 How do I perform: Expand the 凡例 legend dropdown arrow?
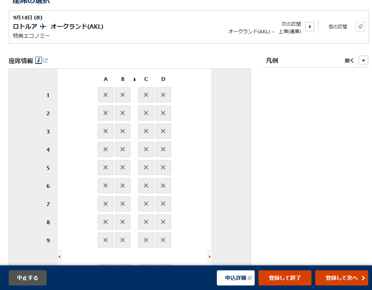pyautogui.click(x=363, y=60)
